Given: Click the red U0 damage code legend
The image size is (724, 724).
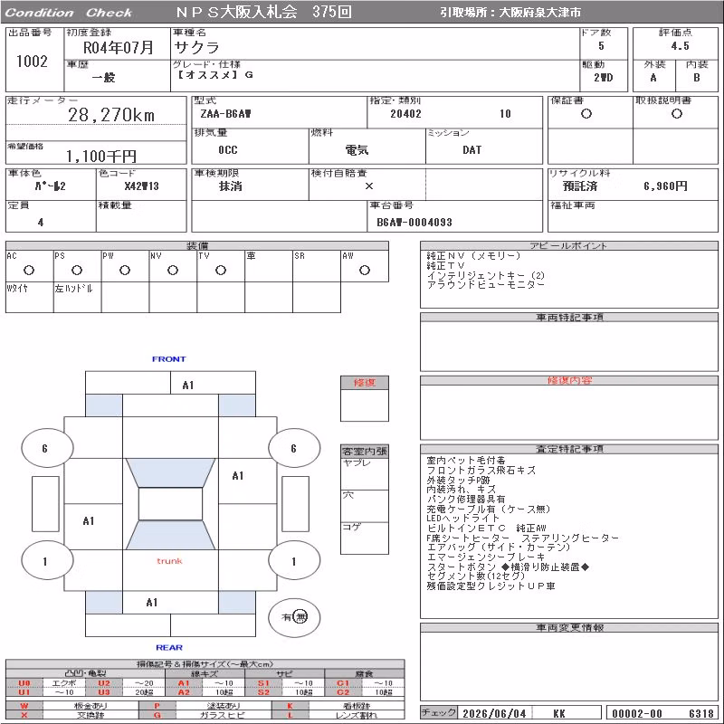Looking at the screenshot, I should (24, 683).
